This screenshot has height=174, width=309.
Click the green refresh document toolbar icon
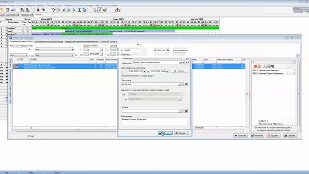pyautogui.click(x=64, y=10)
